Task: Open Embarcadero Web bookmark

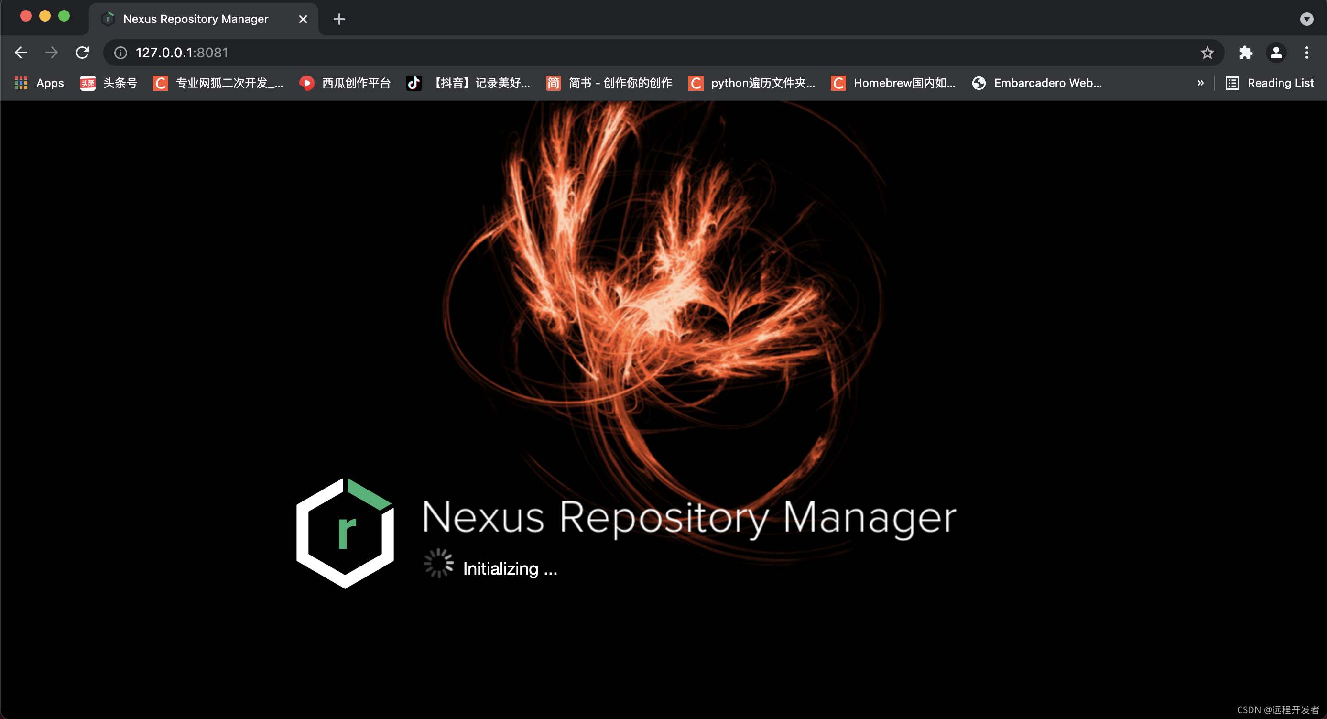Action: [x=1037, y=83]
